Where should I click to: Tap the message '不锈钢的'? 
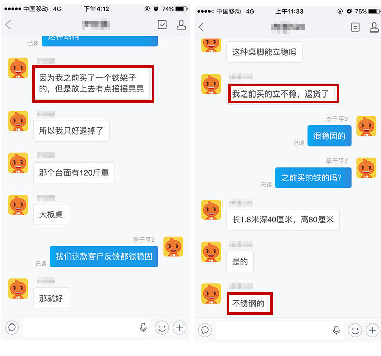click(249, 303)
